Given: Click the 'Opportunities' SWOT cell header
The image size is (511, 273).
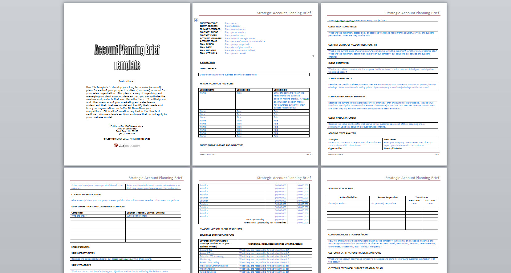Looking at the screenshot, I should (x=335, y=149).
